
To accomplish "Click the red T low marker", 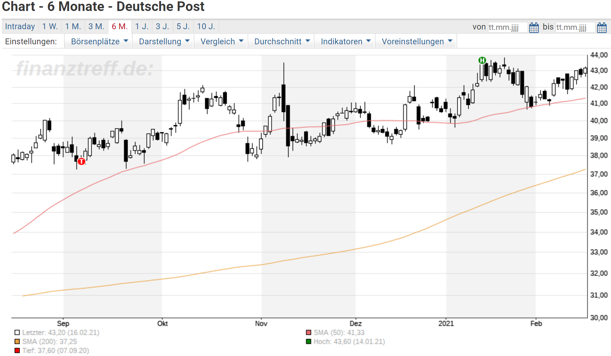I will pyautogui.click(x=81, y=161).
